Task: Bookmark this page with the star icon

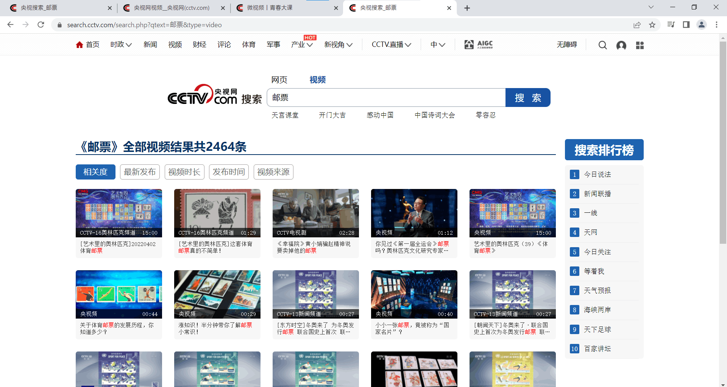Action: point(652,25)
